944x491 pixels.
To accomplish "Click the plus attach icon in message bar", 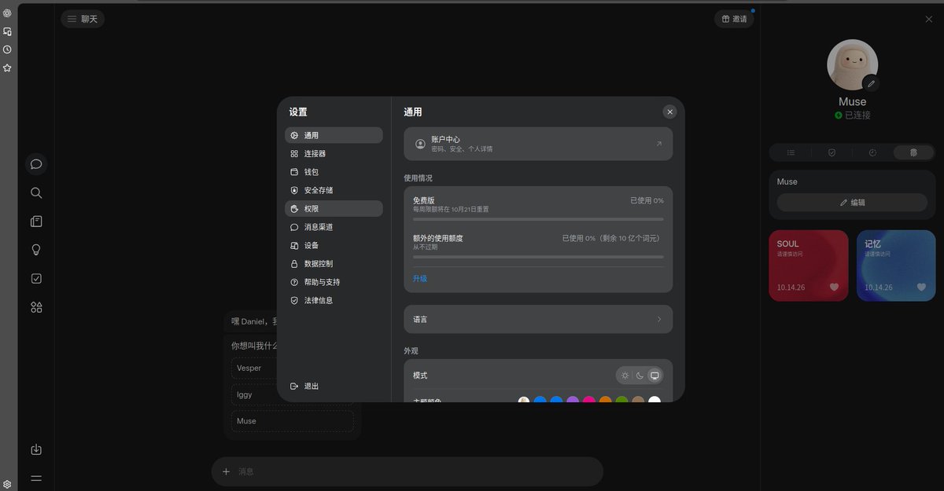I will (226, 471).
